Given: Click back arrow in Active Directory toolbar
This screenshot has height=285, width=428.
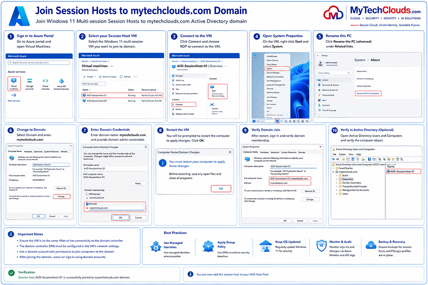Looking at the screenshot, I should click(x=334, y=159).
